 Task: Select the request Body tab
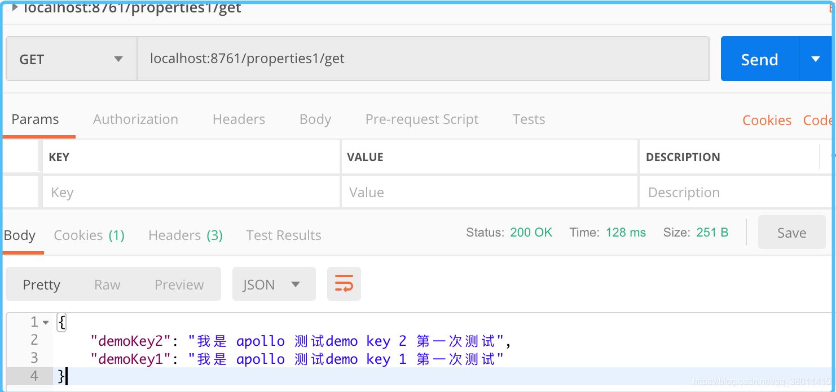[x=315, y=119]
